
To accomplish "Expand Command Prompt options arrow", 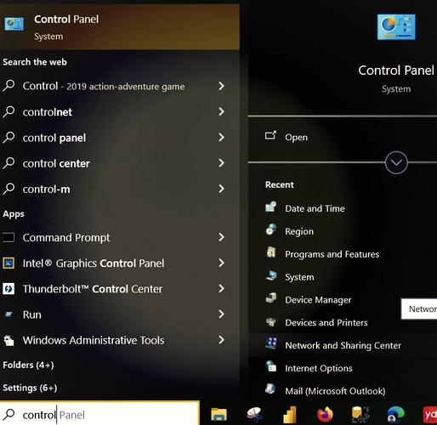I will coord(222,237).
